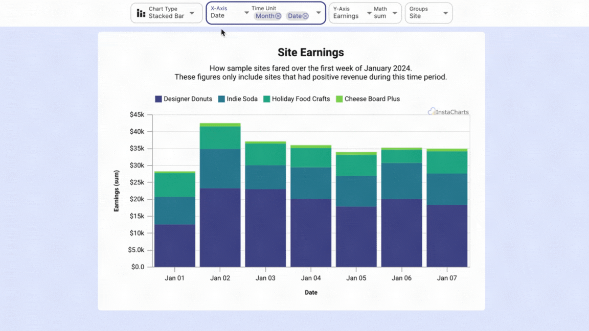
Task: Click the Date x-axis title below chart
Action: tap(311, 292)
